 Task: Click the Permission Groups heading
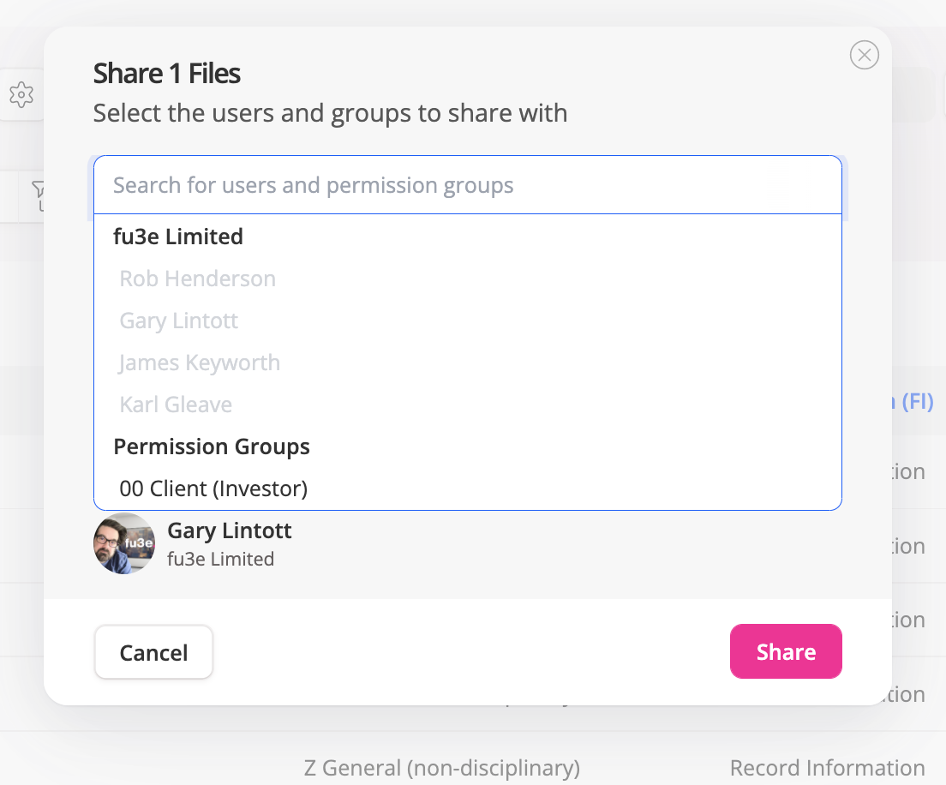tap(212, 446)
